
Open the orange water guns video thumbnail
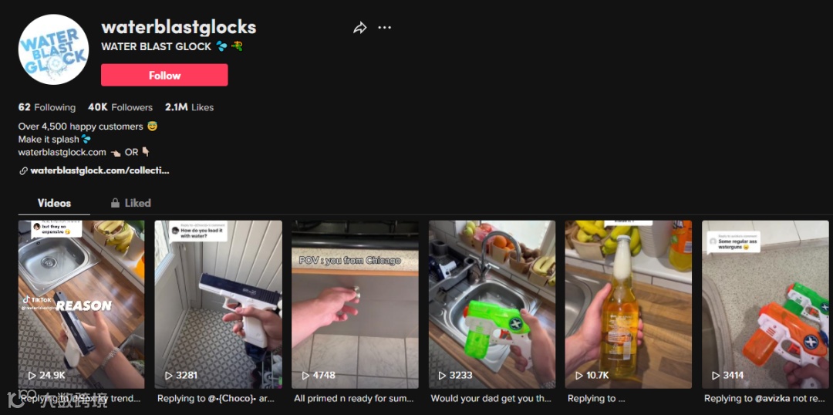765,305
